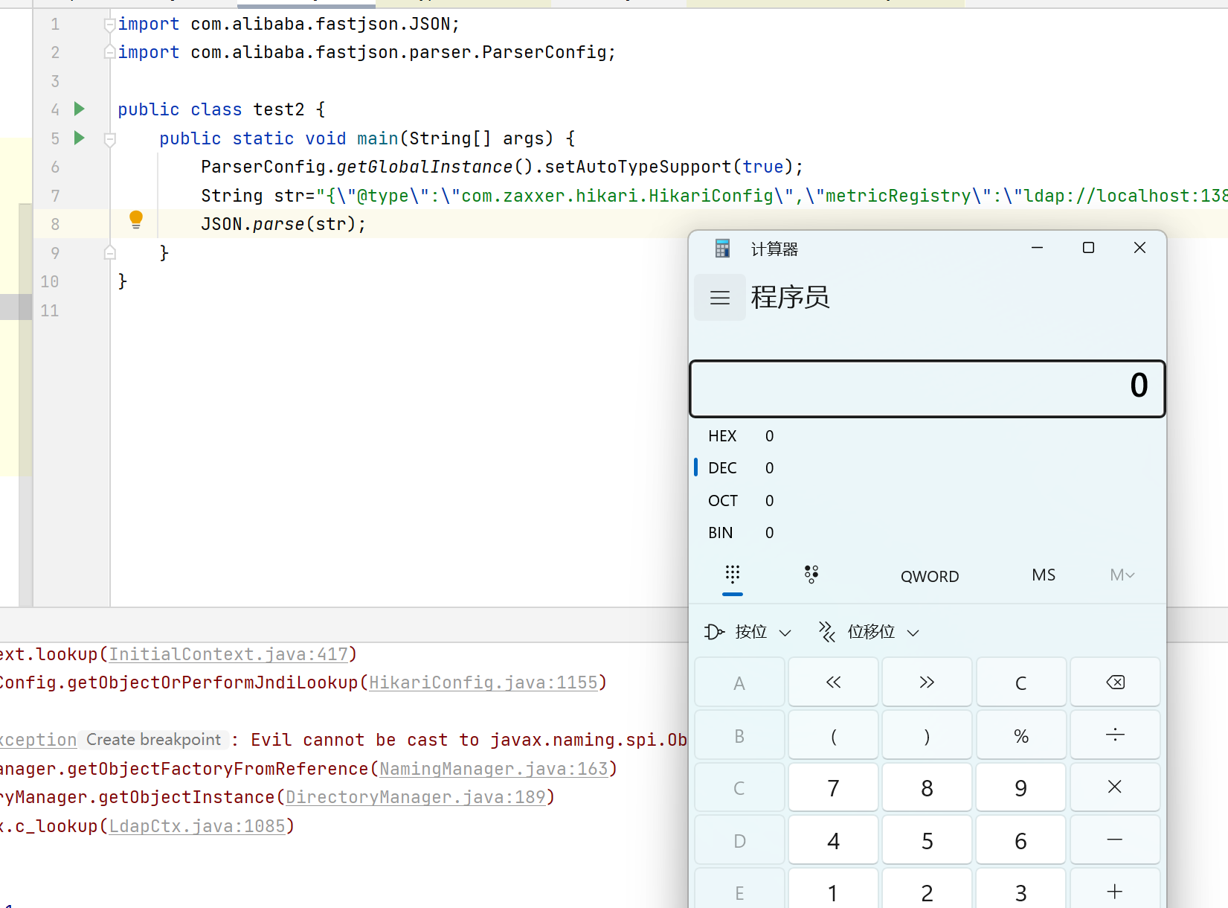Screen dimensions: 1228x908
Task: Open the InitialContext.java:417 stack trace link
Action: click(x=228, y=654)
